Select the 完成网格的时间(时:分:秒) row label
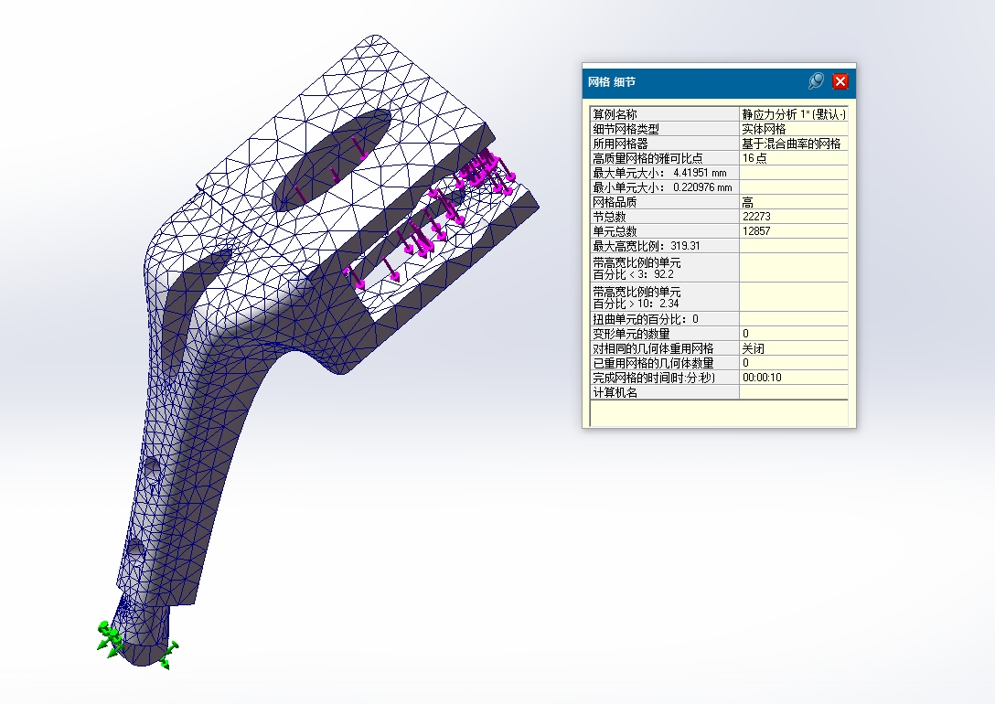This screenshot has height=704, width=995. point(664,378)
